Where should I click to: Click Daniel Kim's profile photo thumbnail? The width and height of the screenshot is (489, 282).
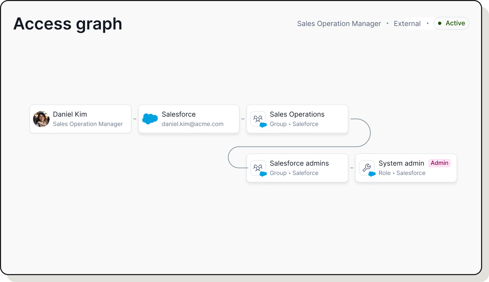coord(41,119)
